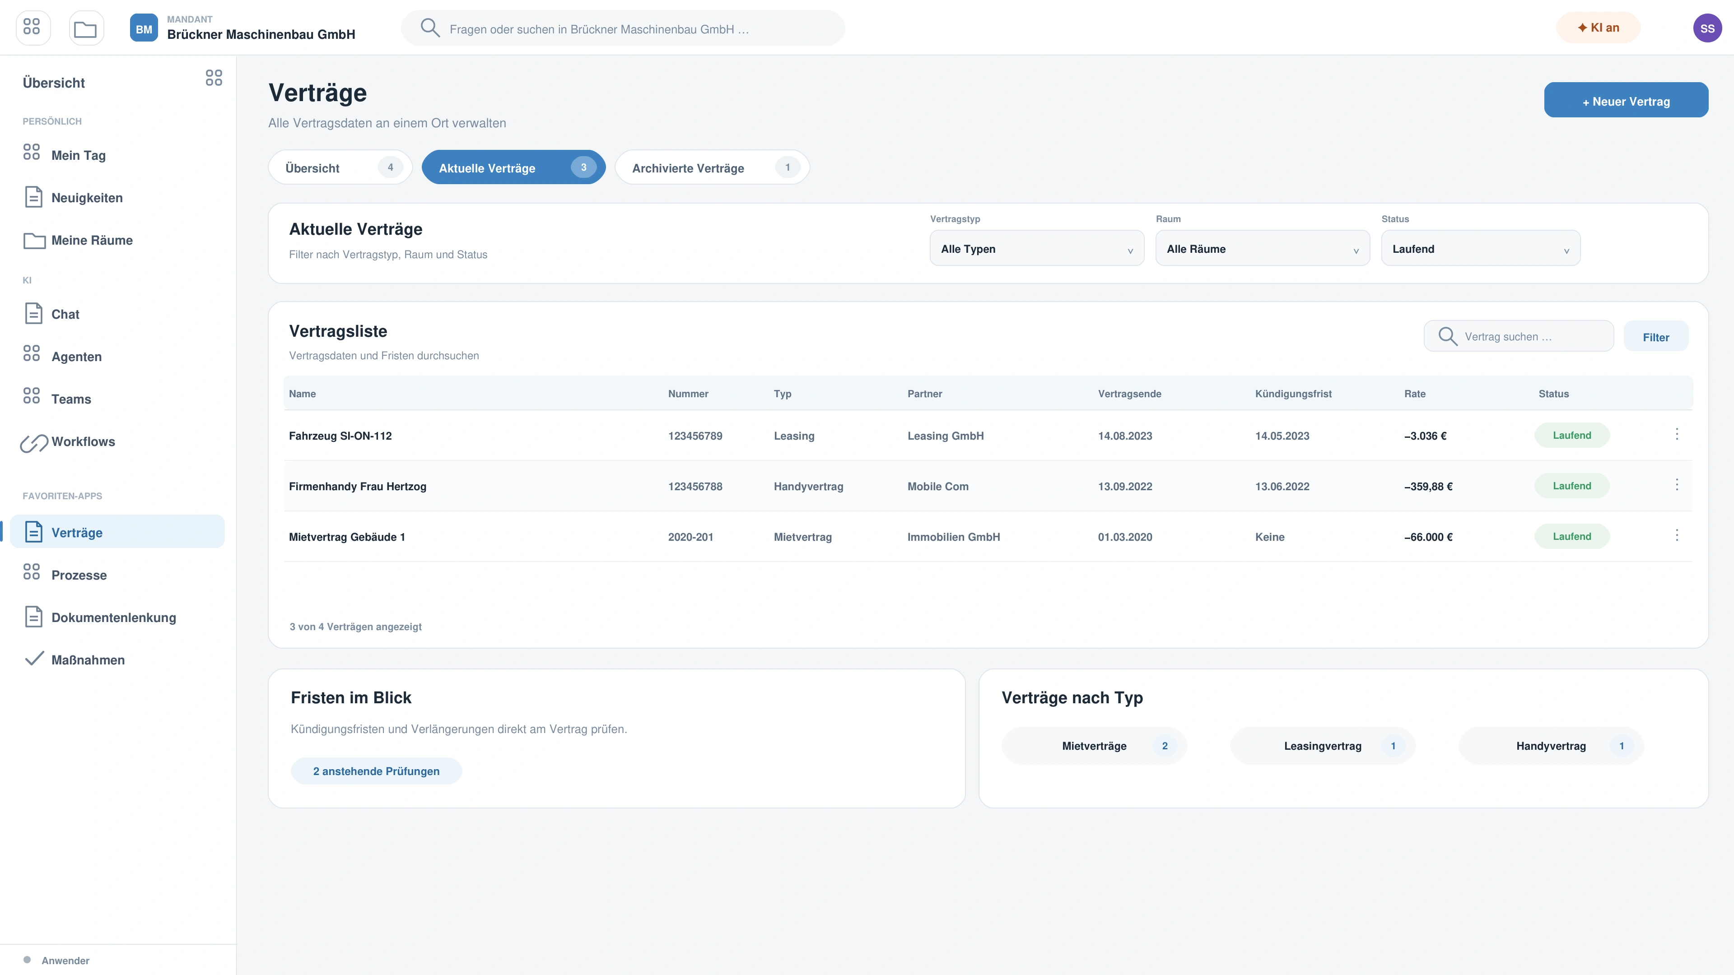Open Maßnahmen in sidebar
Viewport: 1734px width, 975px height.
[117, 659]
